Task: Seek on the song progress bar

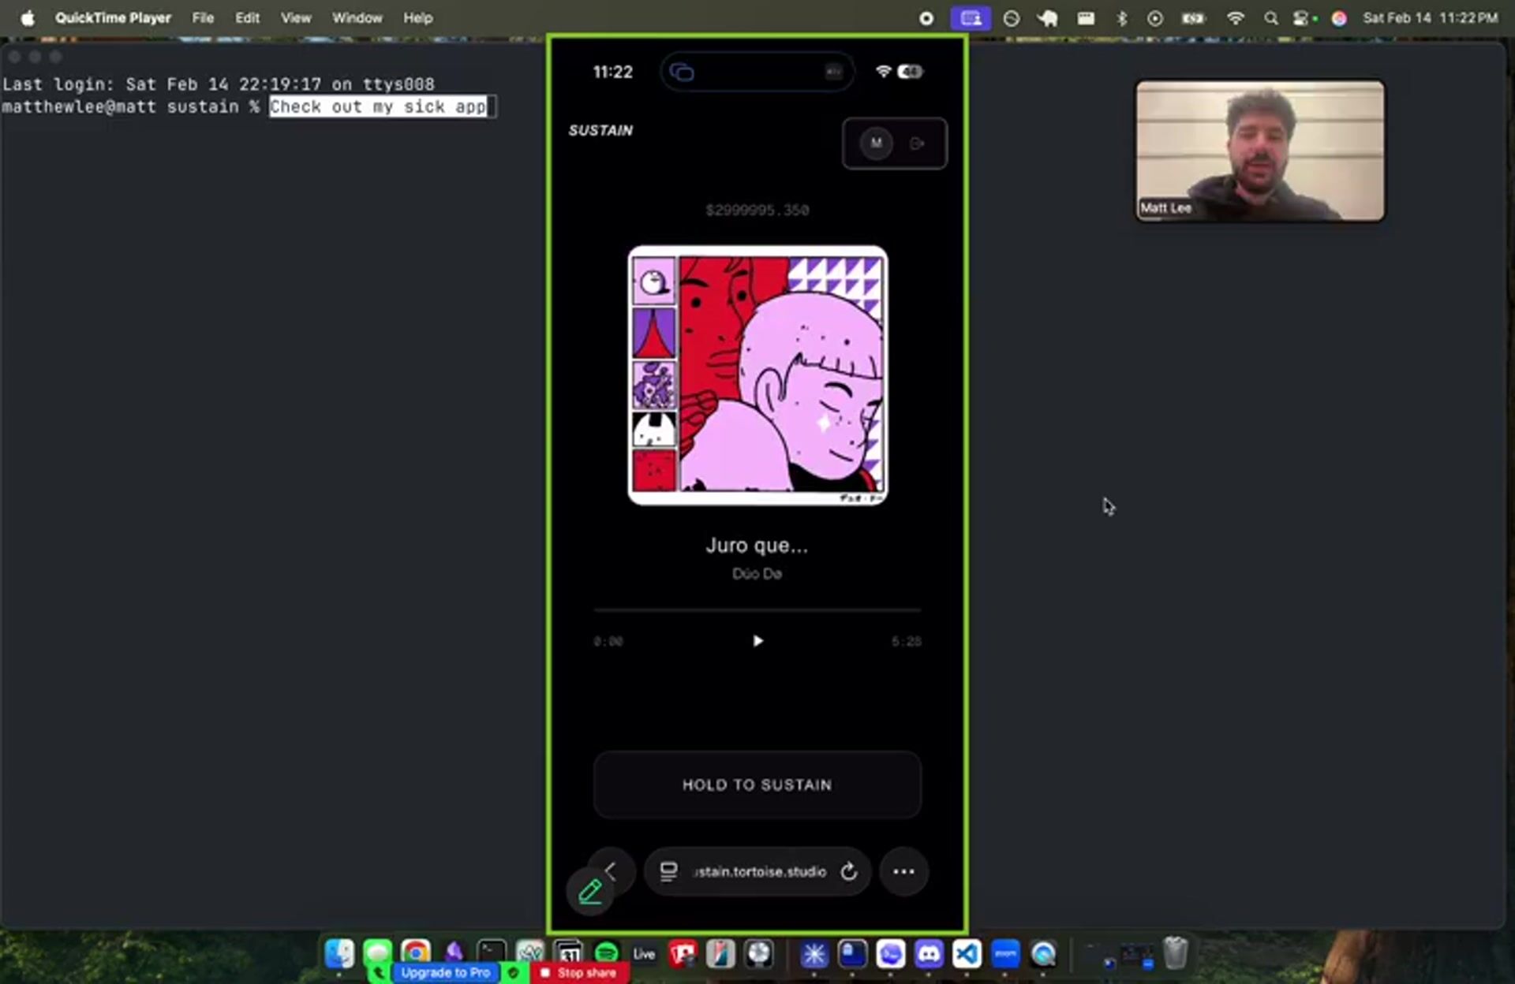Action: pyautogui.click(x=757, y=610)
